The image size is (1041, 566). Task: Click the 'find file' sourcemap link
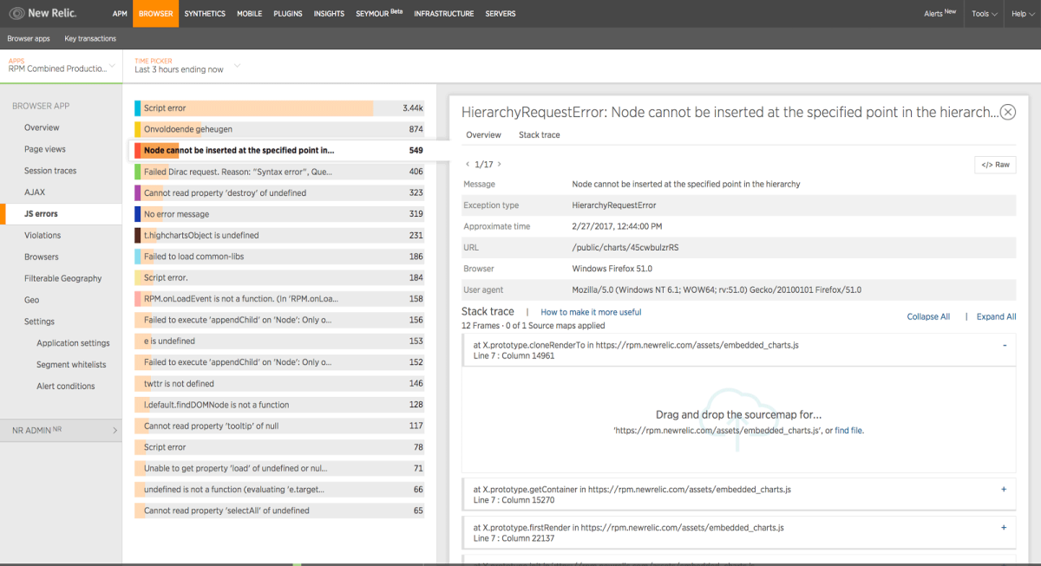849,431
